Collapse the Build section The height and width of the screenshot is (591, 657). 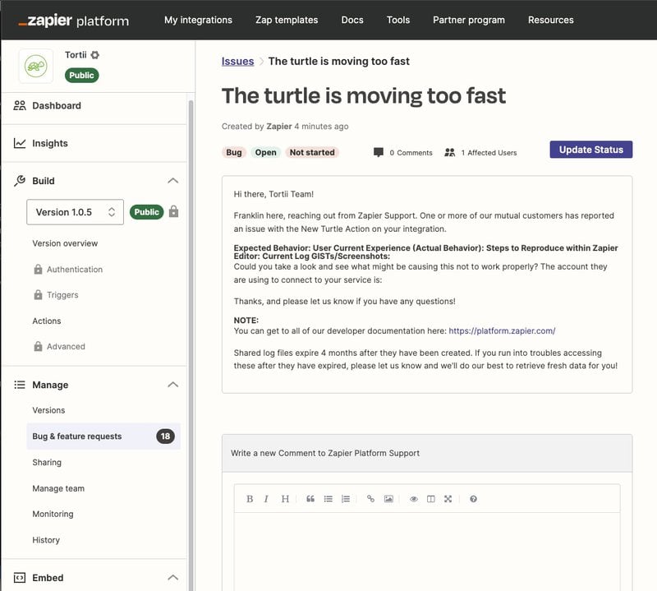tap(173, 180)
